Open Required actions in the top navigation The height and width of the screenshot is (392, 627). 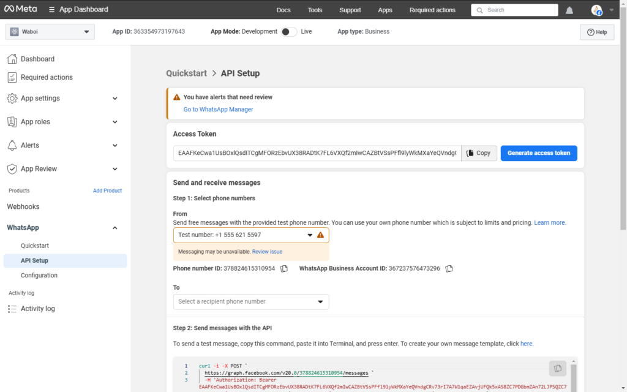click(x=432, y=10)
